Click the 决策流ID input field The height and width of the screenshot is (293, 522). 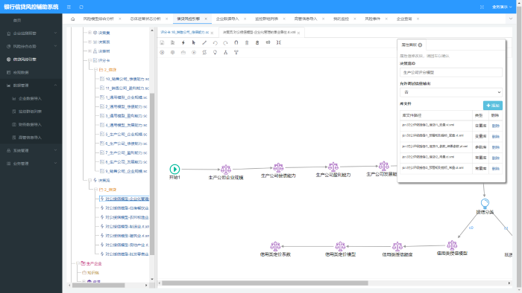[450, 72]
